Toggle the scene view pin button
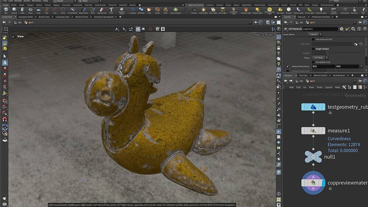Screen dimensions: 368x207 (x=255, y=22)
